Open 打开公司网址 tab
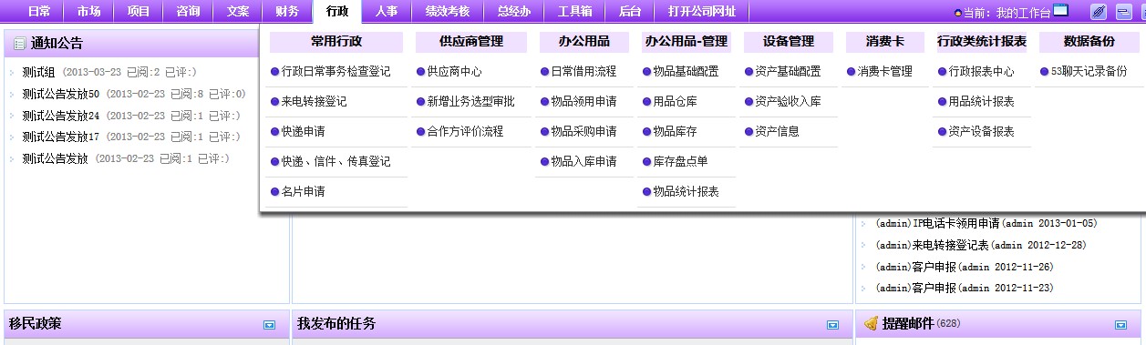 tap(702, 12)
